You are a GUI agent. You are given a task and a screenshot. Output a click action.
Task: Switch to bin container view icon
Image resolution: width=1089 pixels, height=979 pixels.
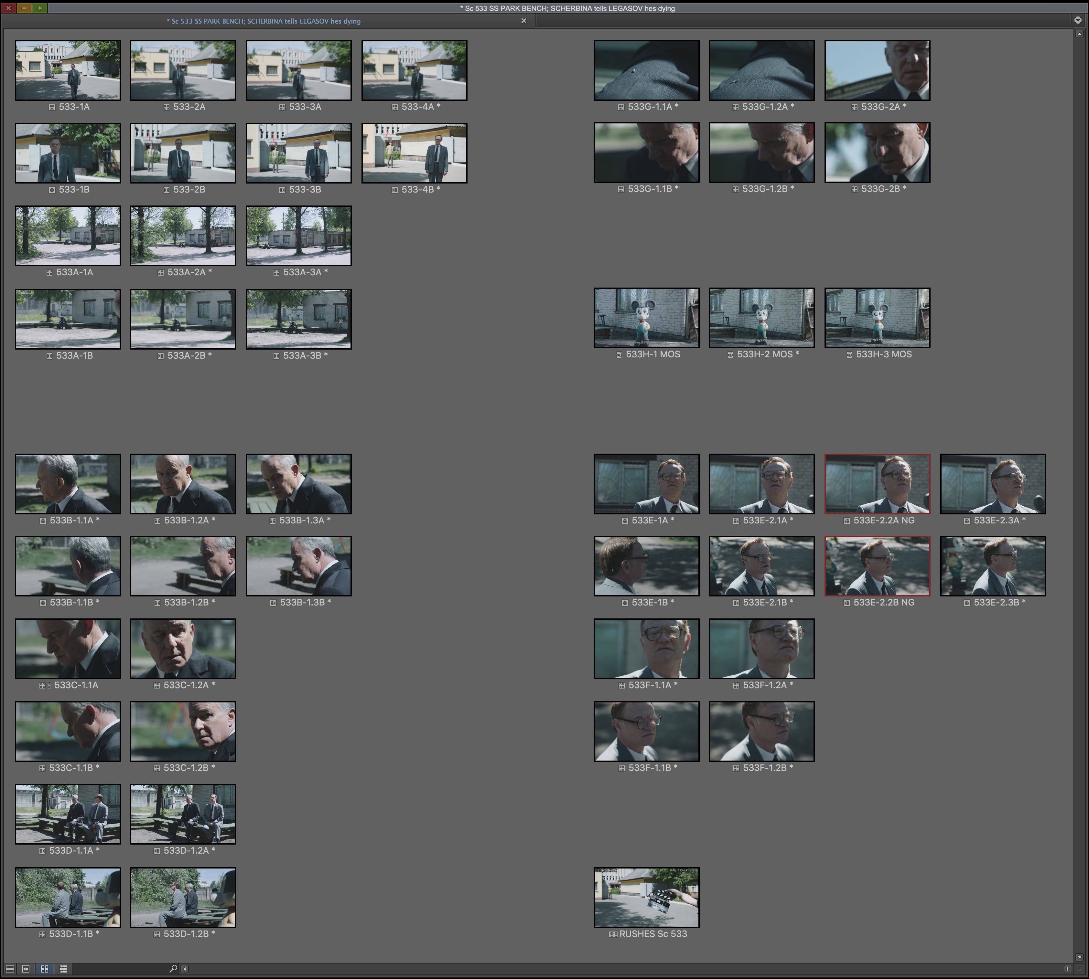(x=10, y=969)
